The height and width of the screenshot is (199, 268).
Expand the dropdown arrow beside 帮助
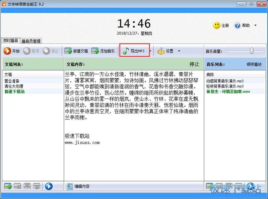(x=255, y=25)
